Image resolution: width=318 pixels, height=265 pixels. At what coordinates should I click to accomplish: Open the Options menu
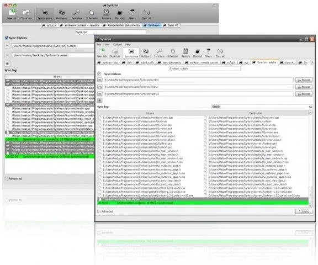(x=118, y=44)
